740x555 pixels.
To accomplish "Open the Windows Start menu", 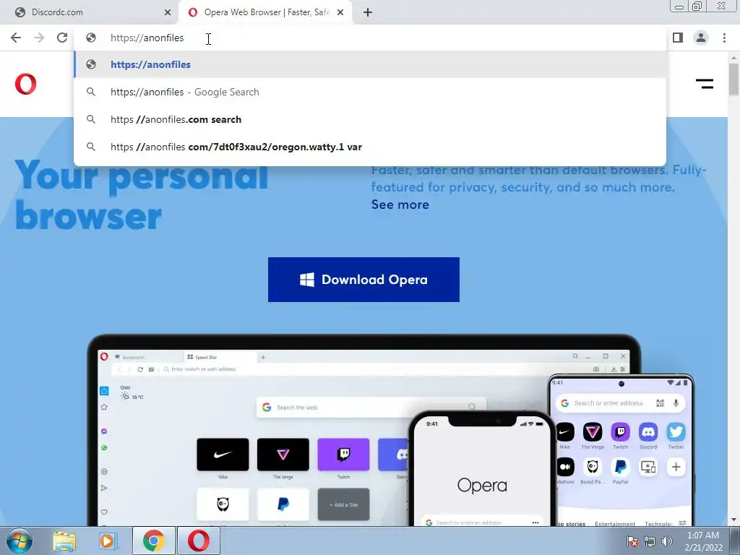I will pyautogui.click(x=20, y=541).
